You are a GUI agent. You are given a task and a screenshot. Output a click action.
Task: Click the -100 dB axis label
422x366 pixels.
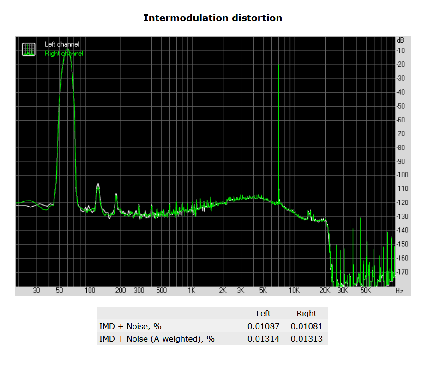[x=402, y=175]
